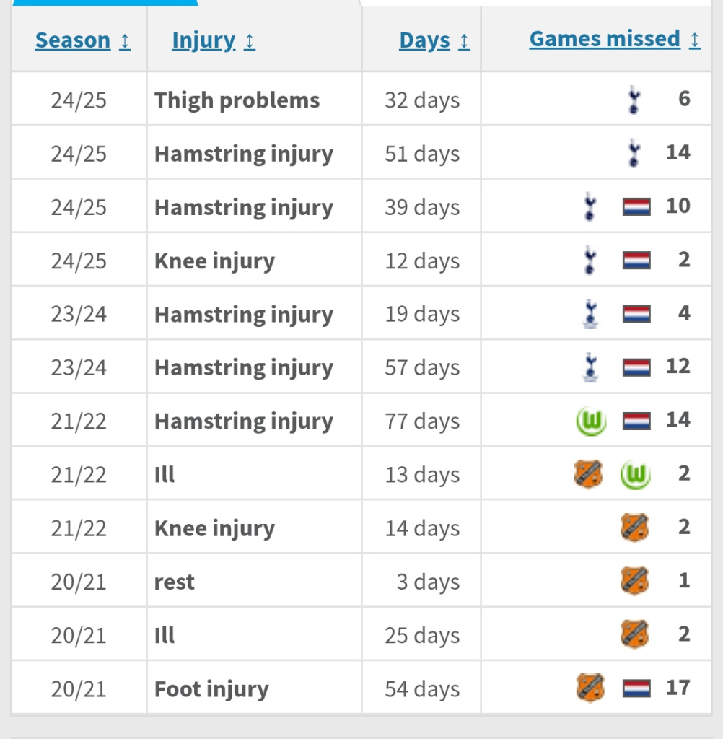Click Netherlands flag in 39 days row

tap(636, 207)
